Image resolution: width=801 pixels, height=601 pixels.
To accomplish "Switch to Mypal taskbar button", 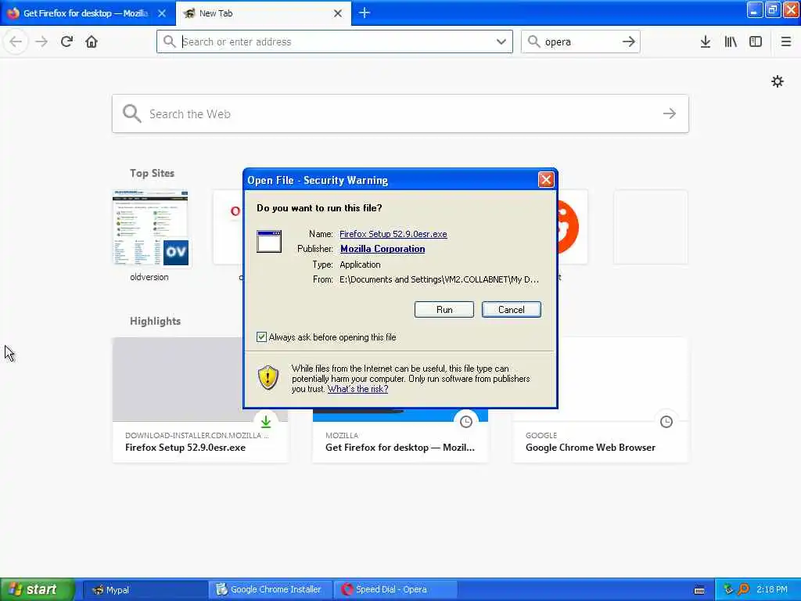I will click(x=145, y=589).
